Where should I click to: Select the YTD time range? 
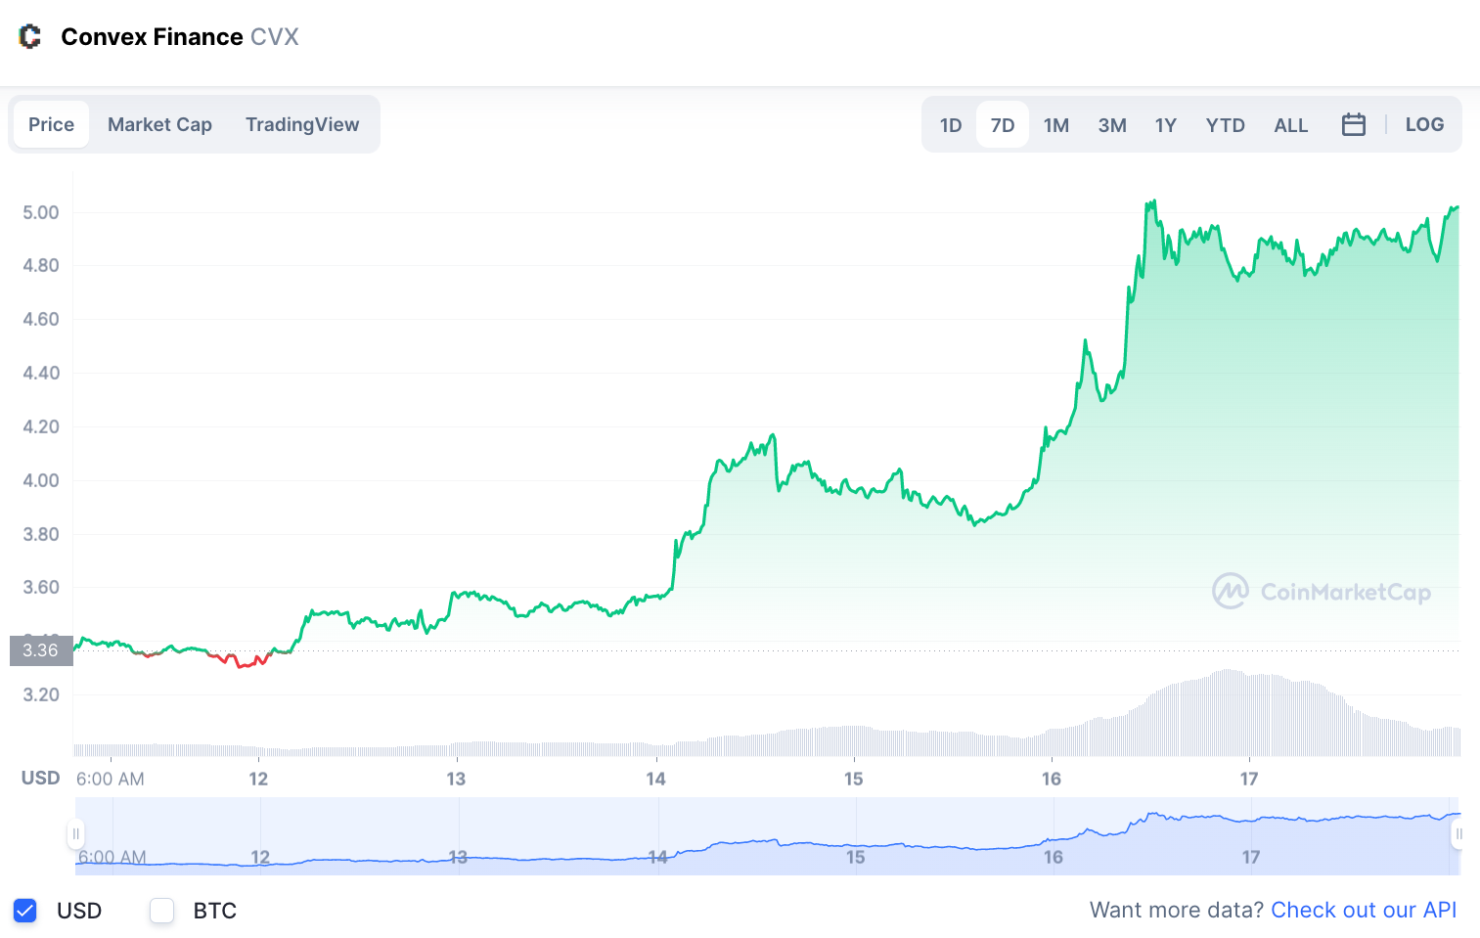(1225, 125)
